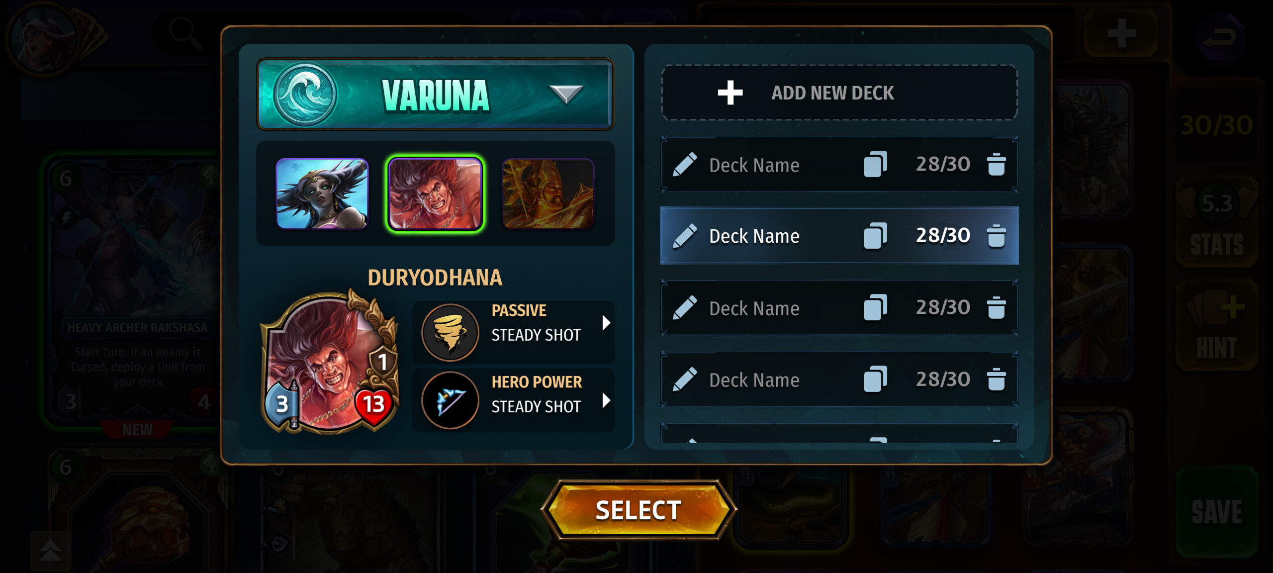Edit name of the first deck
Viewport: 1273px width, 573px height.
[x=685, y=165]
